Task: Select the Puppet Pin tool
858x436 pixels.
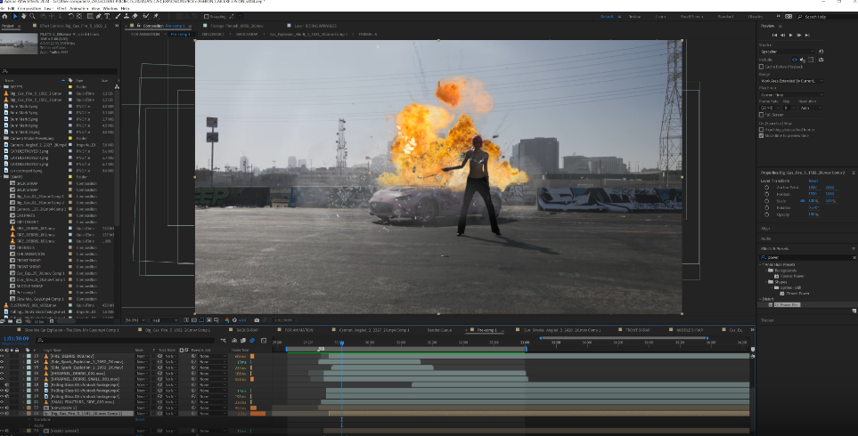Action: (156, 16)
